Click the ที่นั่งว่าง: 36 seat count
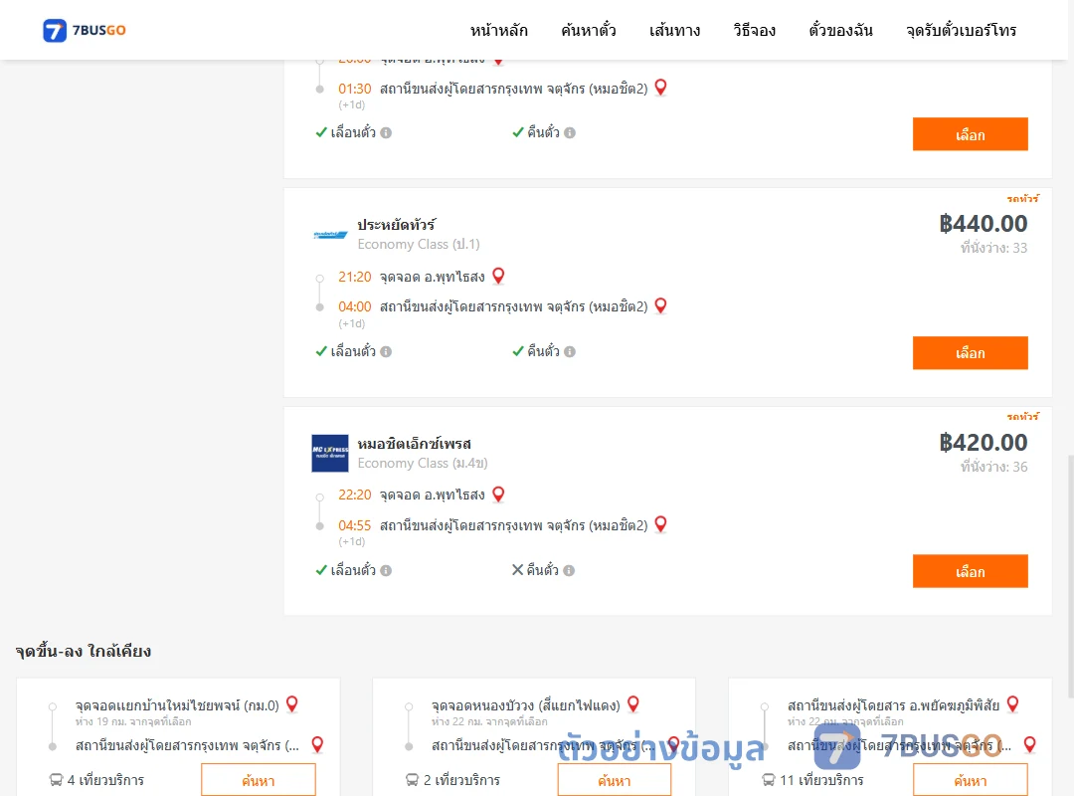The height and width of the screenshot is (796, 1074). click(x=993, y=467)
